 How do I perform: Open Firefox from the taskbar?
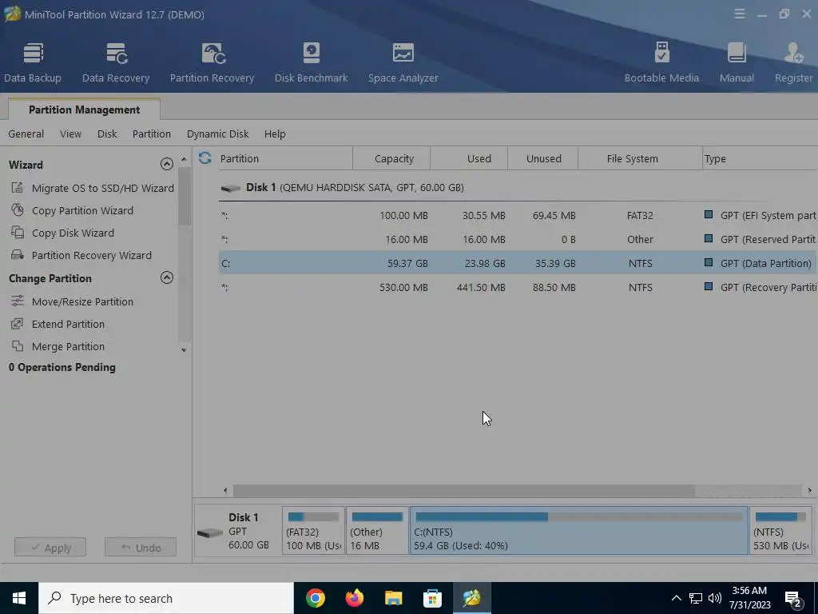tap(354, 598)
